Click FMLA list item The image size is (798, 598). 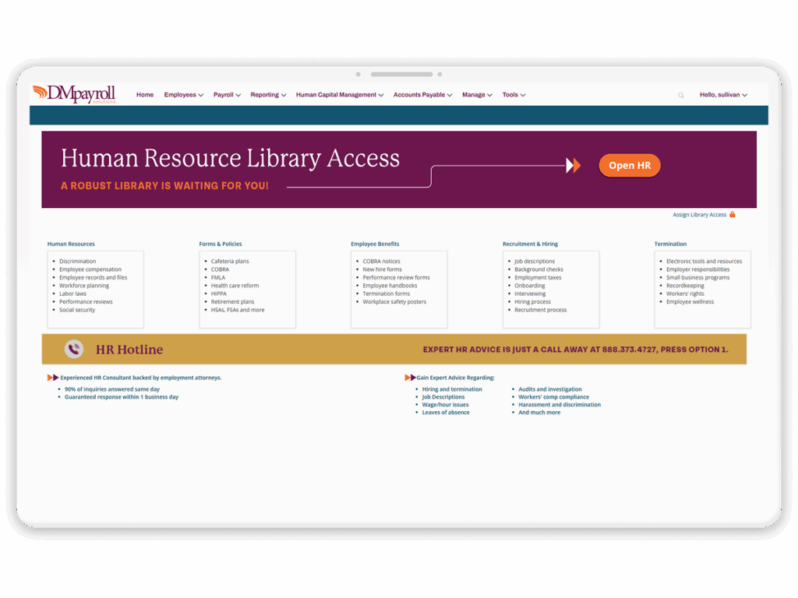[218, 278]
